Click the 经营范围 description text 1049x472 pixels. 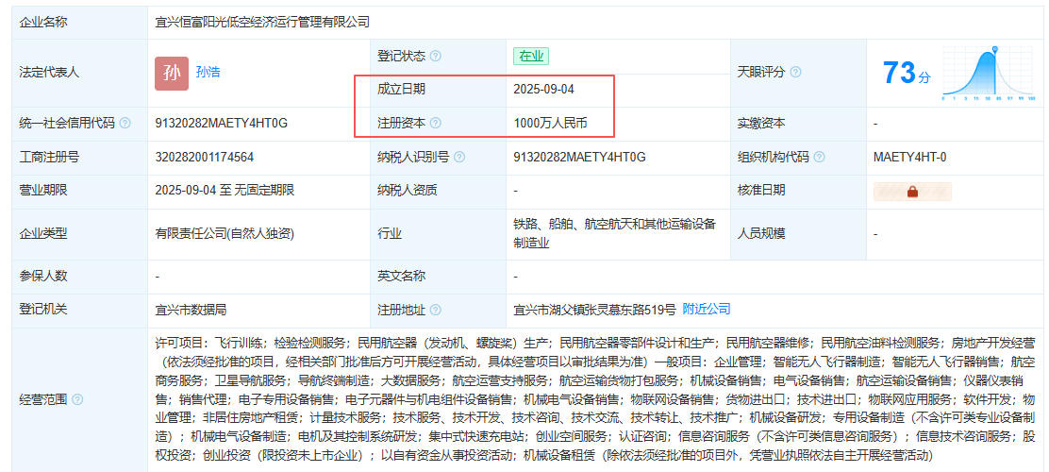pyautogui.click(x=595, y=399)
